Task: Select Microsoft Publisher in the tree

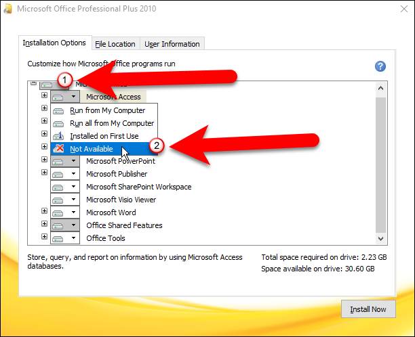Action: pos(117,174)
